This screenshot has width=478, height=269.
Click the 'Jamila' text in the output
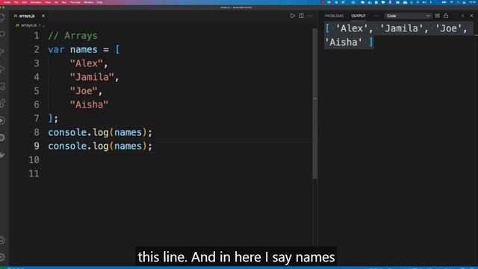[401, 28]
